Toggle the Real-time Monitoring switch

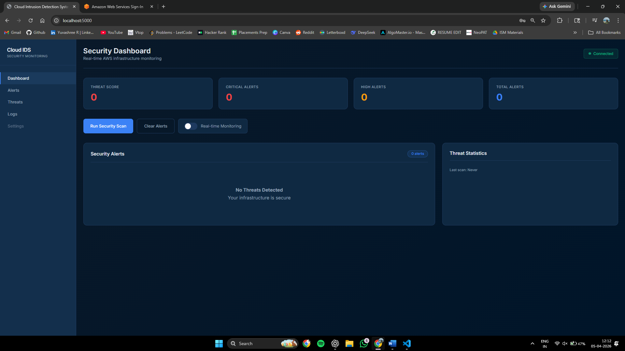[x=191, y=126]
